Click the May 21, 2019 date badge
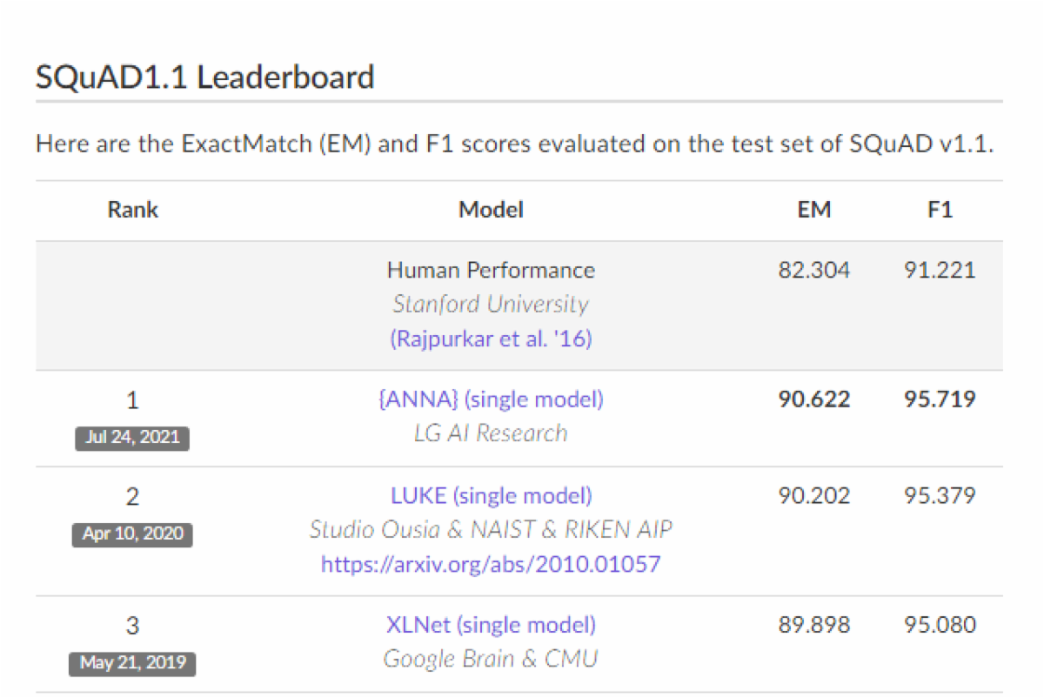1044x698 pixels. [132, 662]
